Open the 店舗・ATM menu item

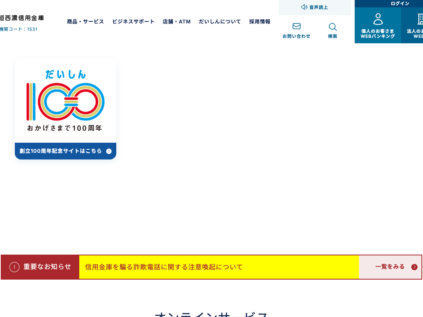pyautogui.click(x=177, y=21)
